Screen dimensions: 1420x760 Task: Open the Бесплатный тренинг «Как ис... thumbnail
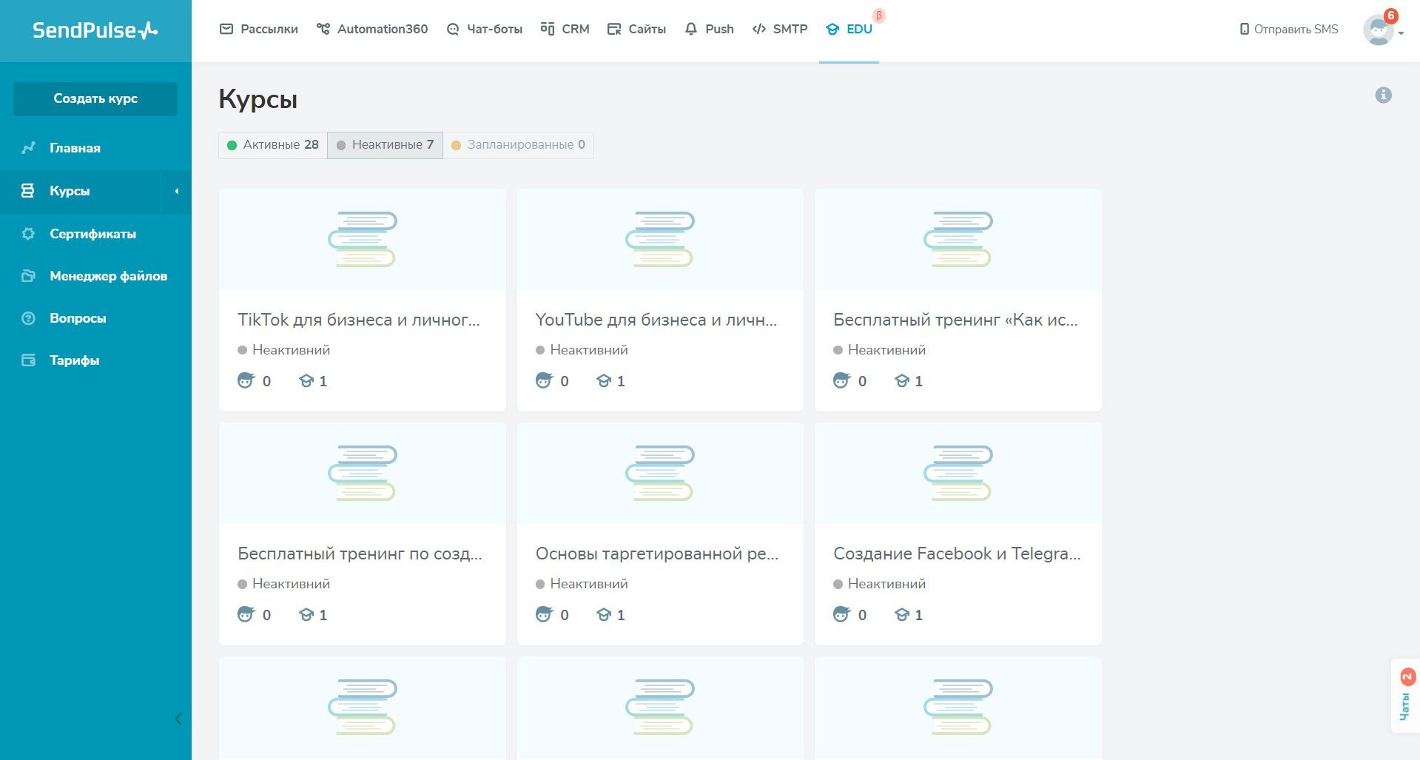pyautogui.click(x=958, y=239)
